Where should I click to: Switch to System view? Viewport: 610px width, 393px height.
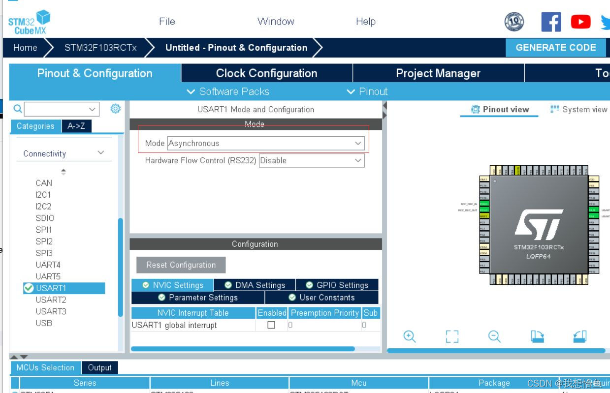click(x=578, y=109)
